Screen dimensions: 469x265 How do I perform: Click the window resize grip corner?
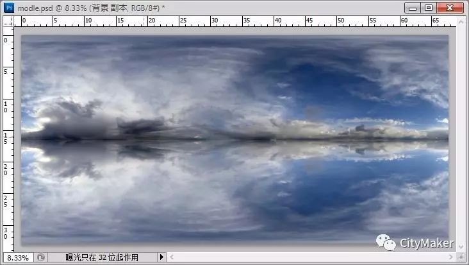(x=461, y=257)
